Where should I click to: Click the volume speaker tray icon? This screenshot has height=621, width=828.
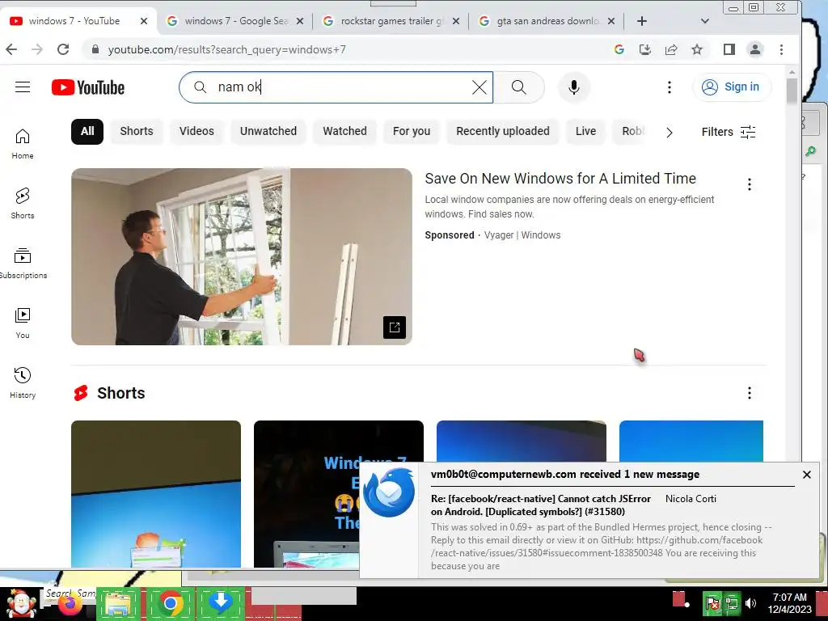(x=750, y=602)
